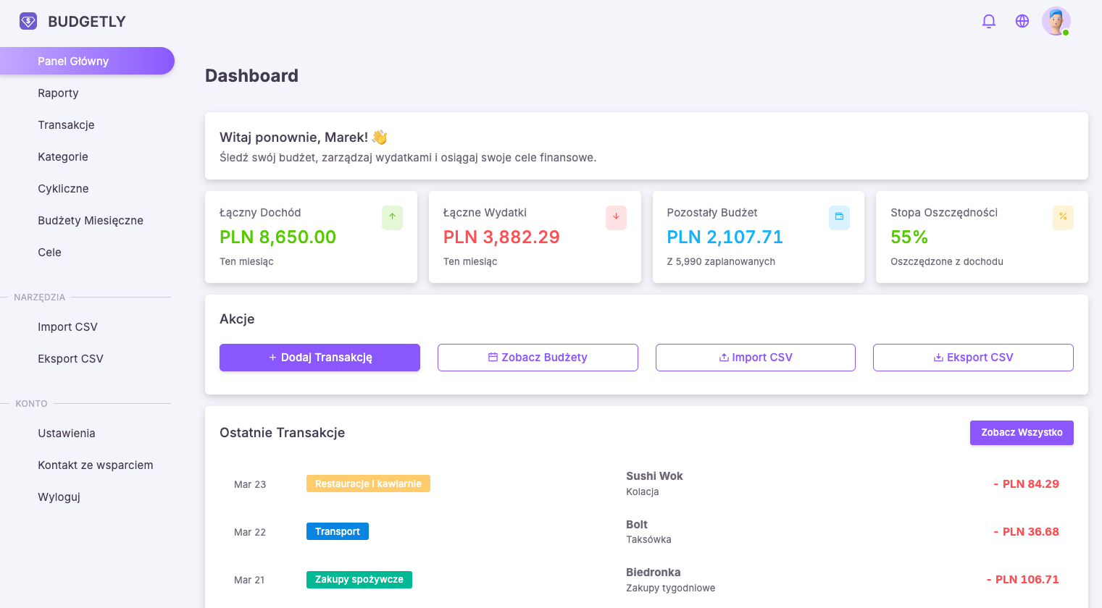Select the Sushi Wok transaction name
Screen dimensions: 1102x608
[x=654, y=476]
